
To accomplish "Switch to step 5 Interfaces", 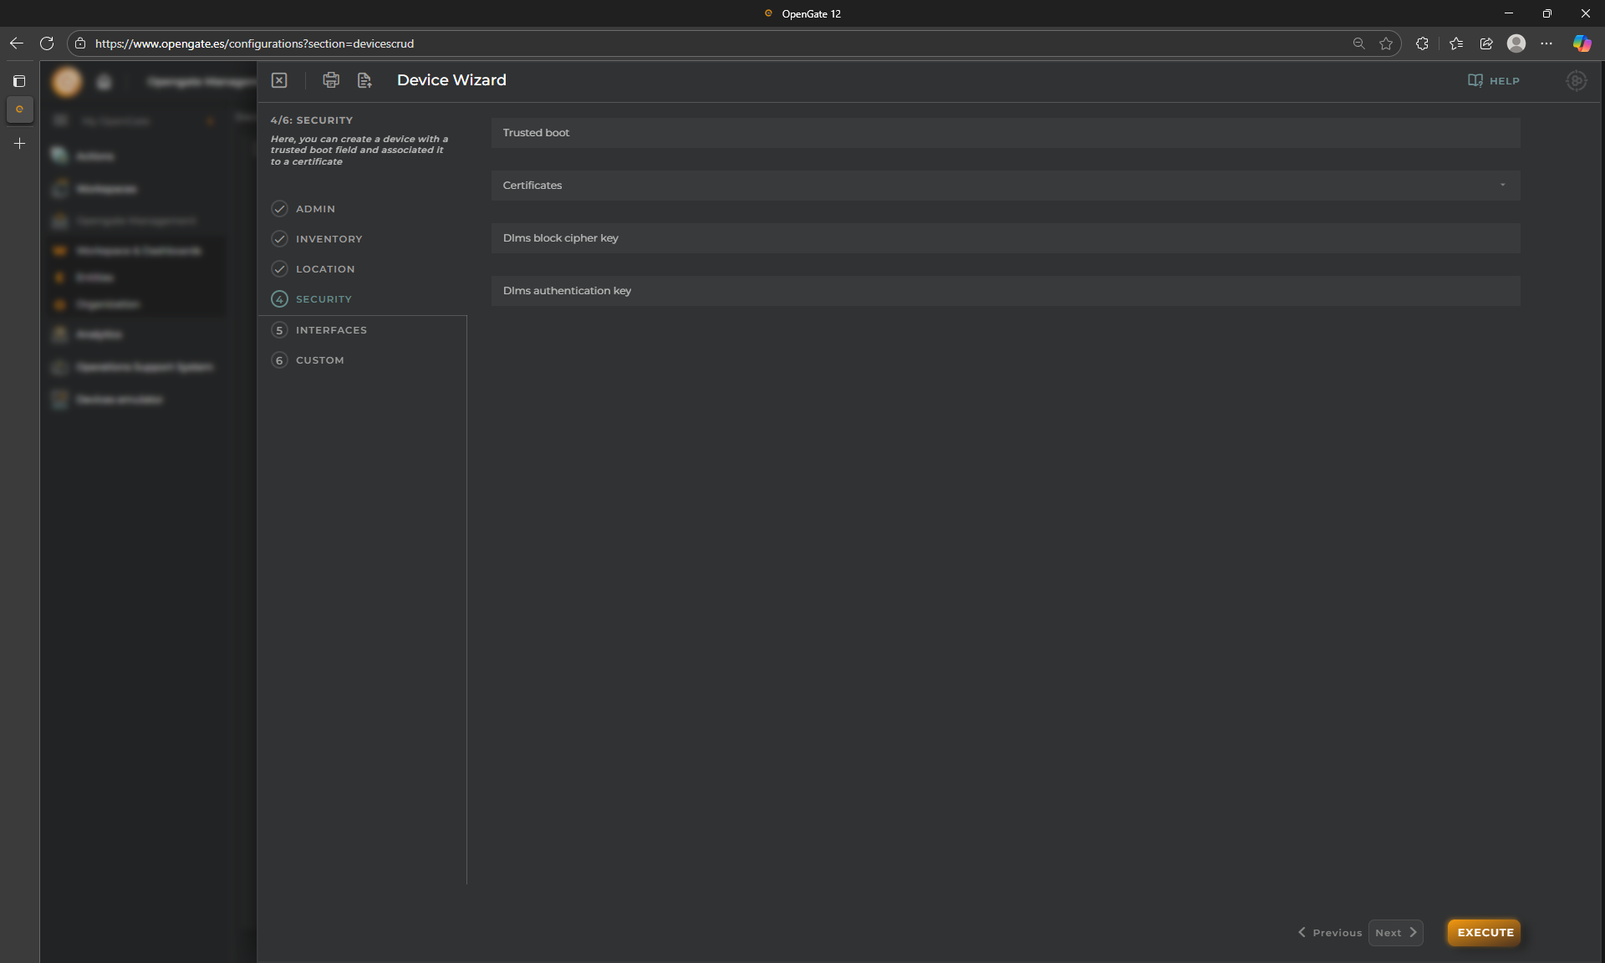I will pyautogui.click(x=331, y=330).
